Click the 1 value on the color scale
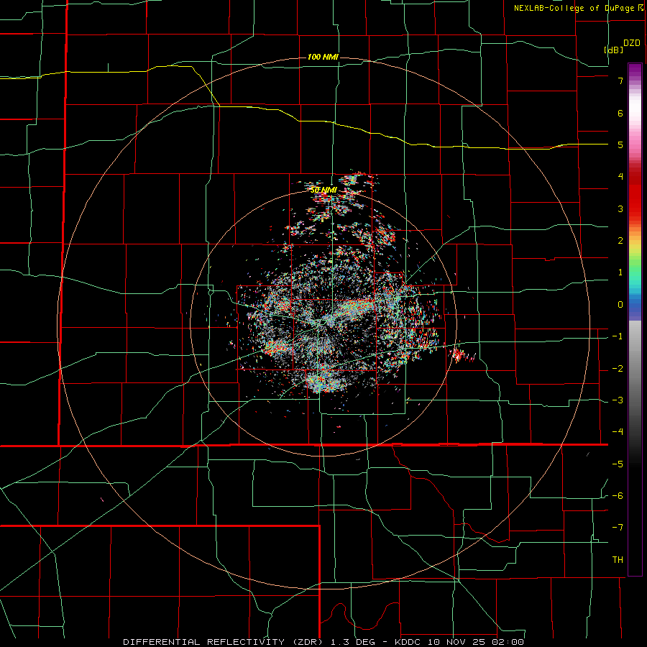The height and width of the screenshot is (647, 647). (620, 272)
